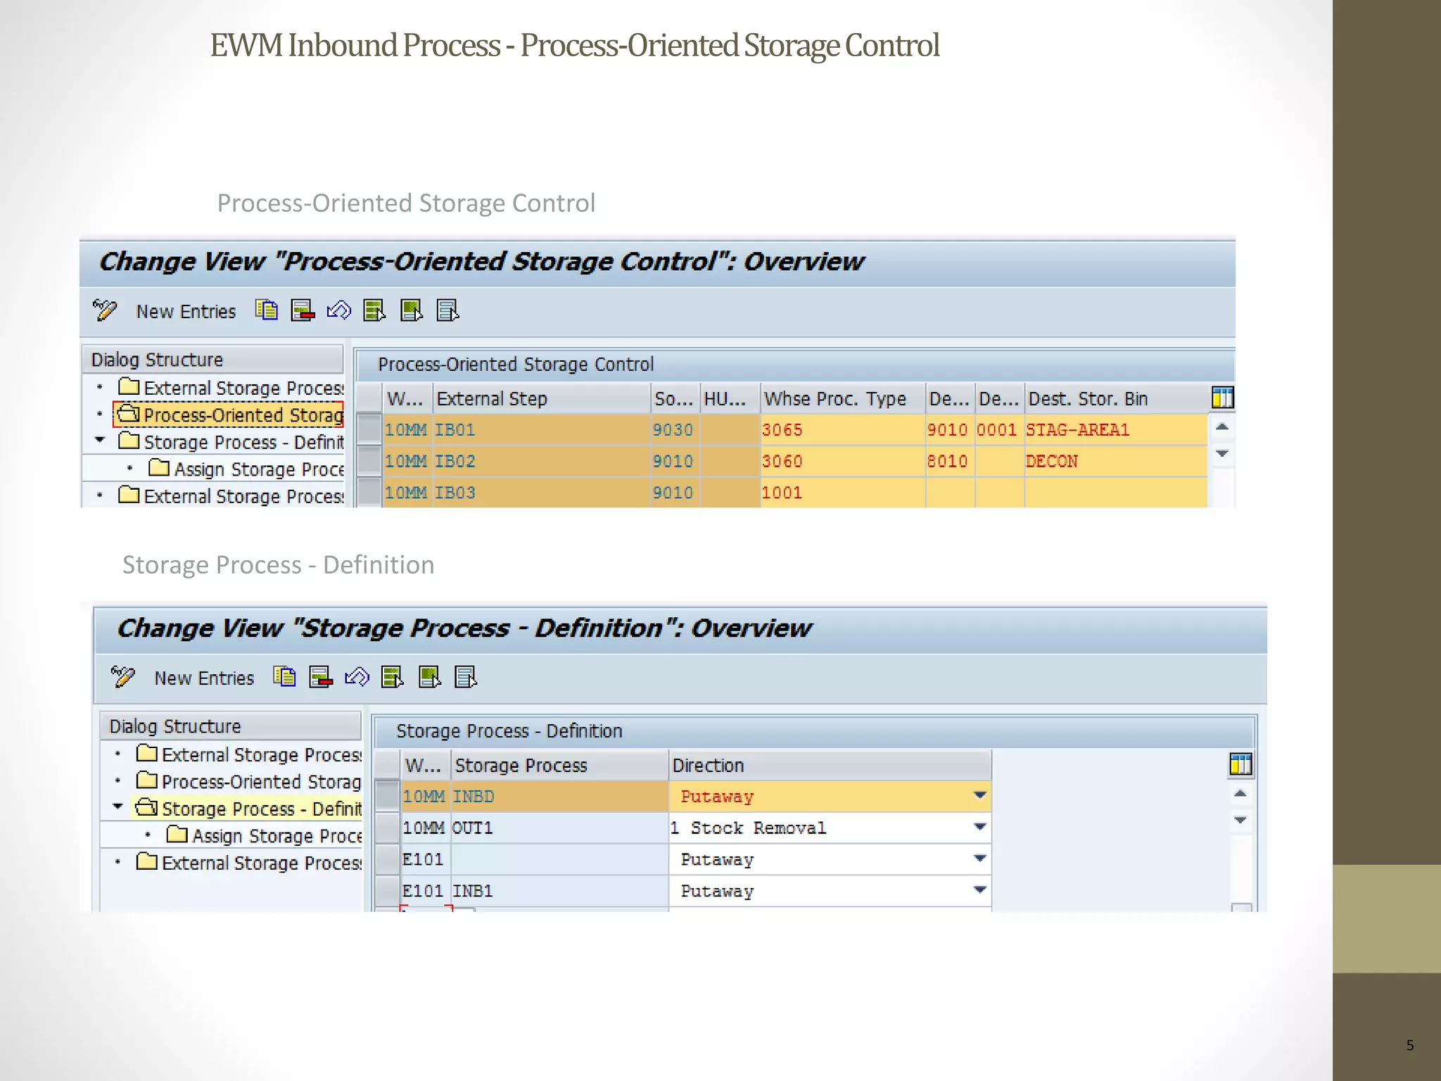Click Select All icon in upper toolbar
1441x1081 pixels.
click(x=374, y=310)
